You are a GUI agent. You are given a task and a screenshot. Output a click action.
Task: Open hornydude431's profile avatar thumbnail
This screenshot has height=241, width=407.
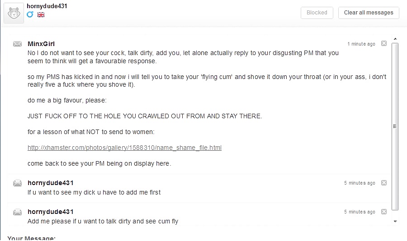click(x=14, y=13)
